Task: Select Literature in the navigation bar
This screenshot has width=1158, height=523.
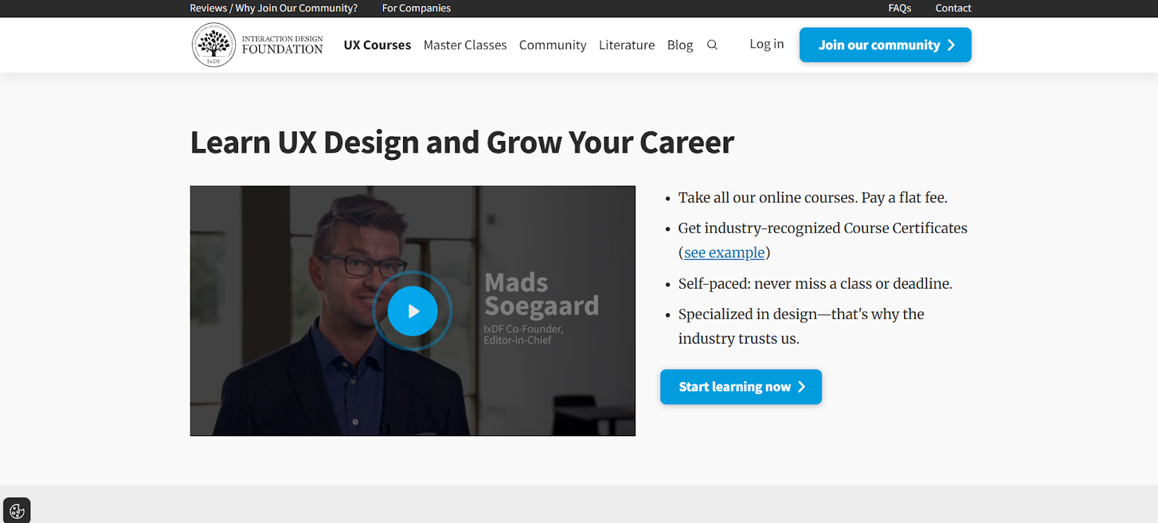Action: pyautogui.click(x=627, y=45)
